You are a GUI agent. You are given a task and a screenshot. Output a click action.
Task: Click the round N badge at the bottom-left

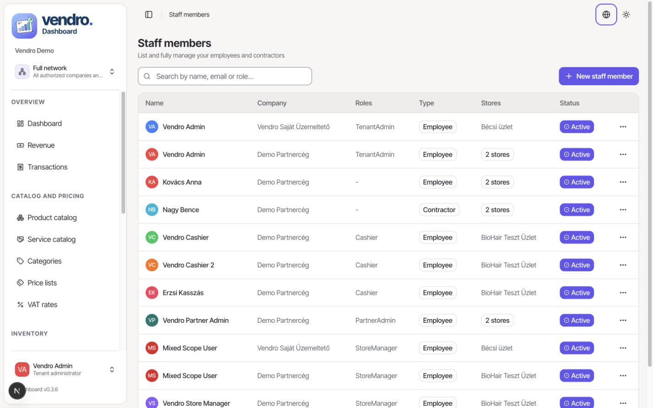point(17,391)
